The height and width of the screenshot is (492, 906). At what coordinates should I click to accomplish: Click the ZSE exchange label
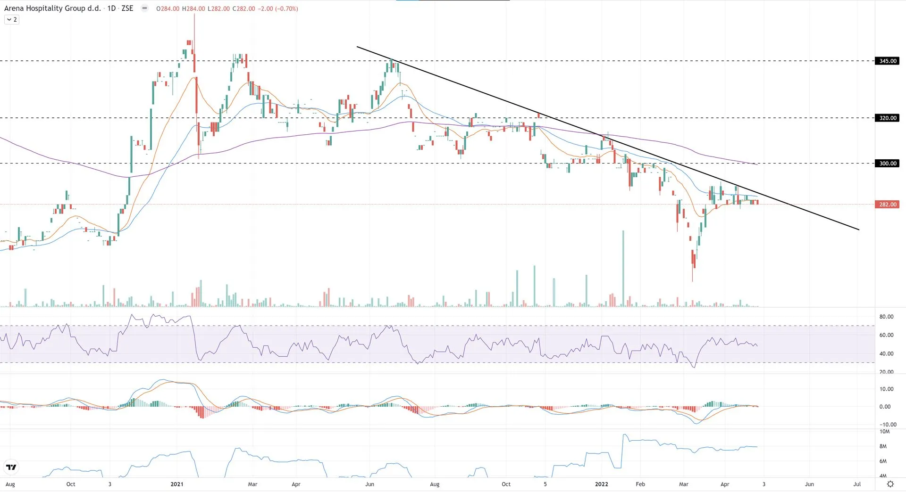(x=127, y=8)
